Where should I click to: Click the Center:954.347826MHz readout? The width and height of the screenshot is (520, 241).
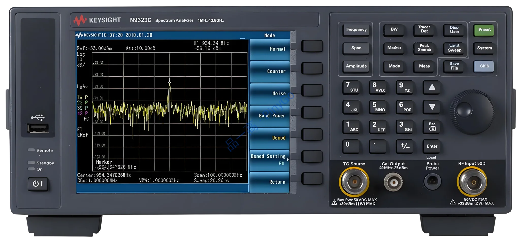104,175
